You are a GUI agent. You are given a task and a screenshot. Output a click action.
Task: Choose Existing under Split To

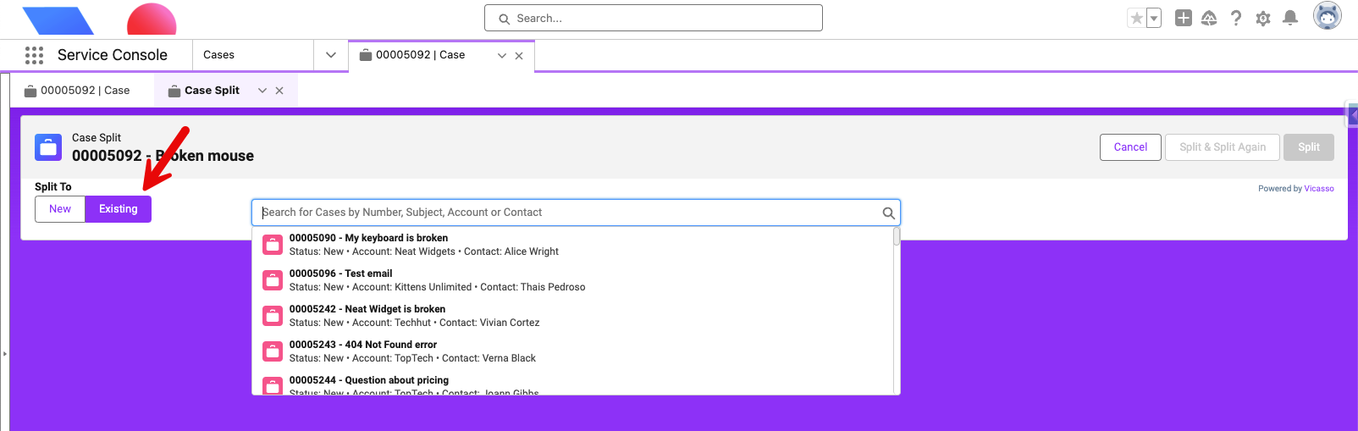119,209
